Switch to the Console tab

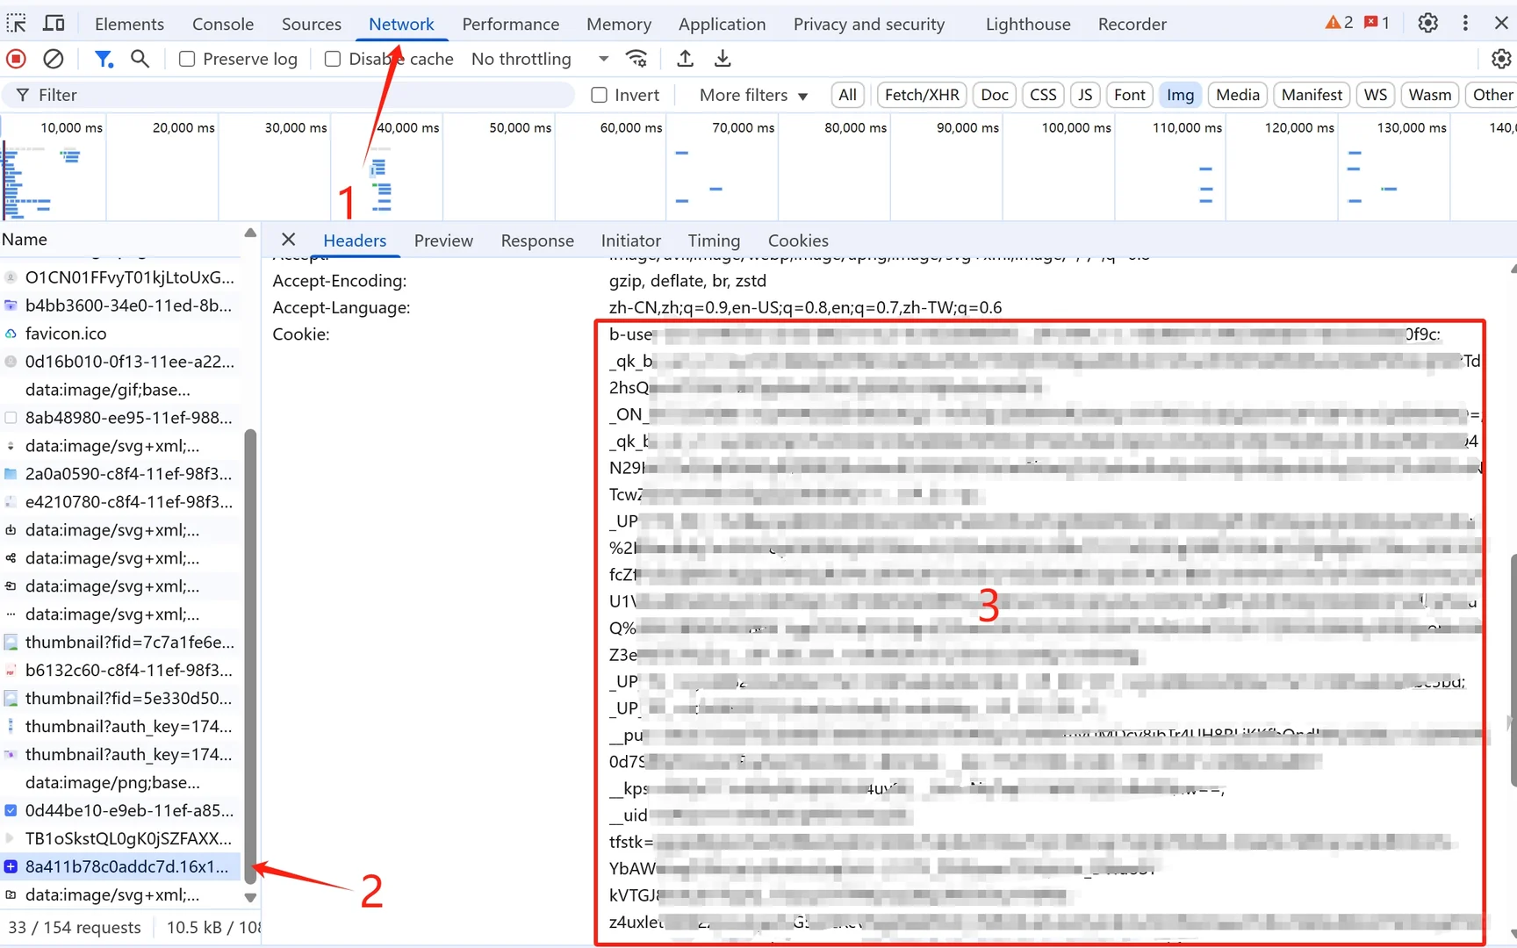coord(223,24)
